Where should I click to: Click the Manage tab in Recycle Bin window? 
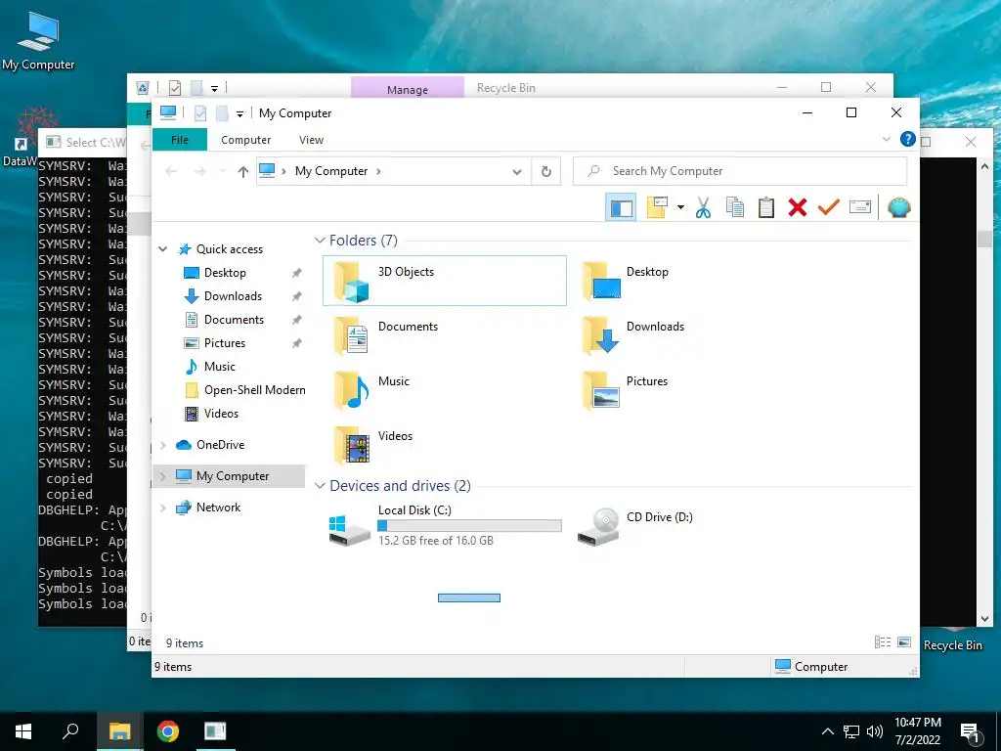408,89
